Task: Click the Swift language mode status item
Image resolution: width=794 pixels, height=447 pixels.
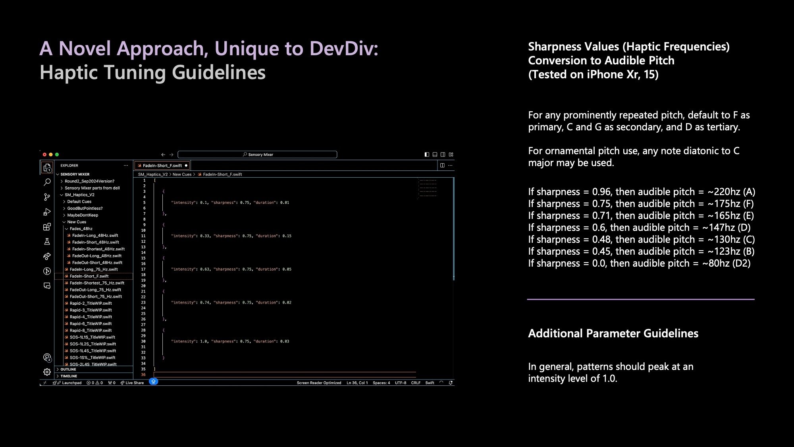Action: click(x=430, y=383)
